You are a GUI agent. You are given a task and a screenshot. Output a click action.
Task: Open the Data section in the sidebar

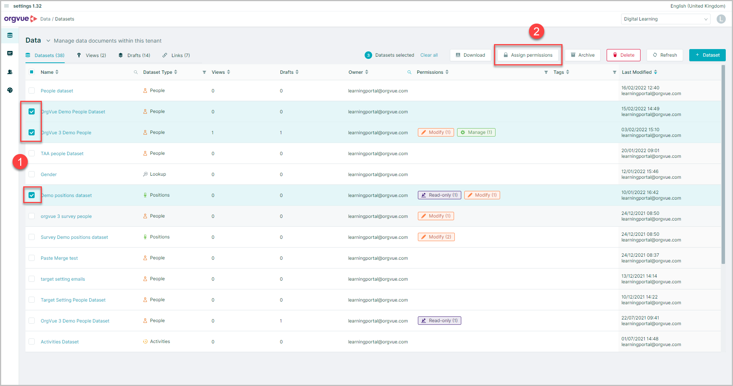click(x=10, y=35)
